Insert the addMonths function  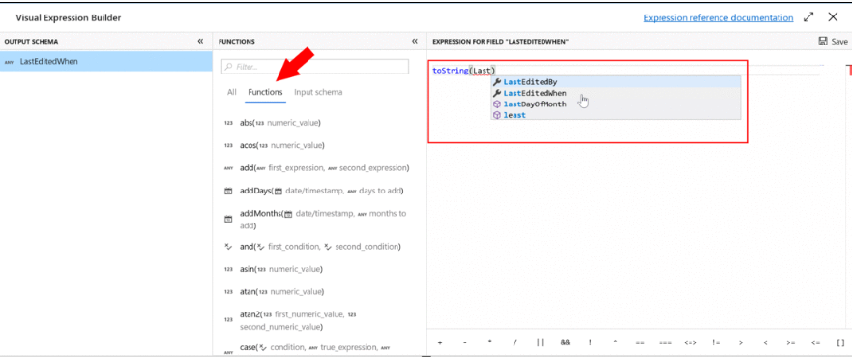click(323, 219)
